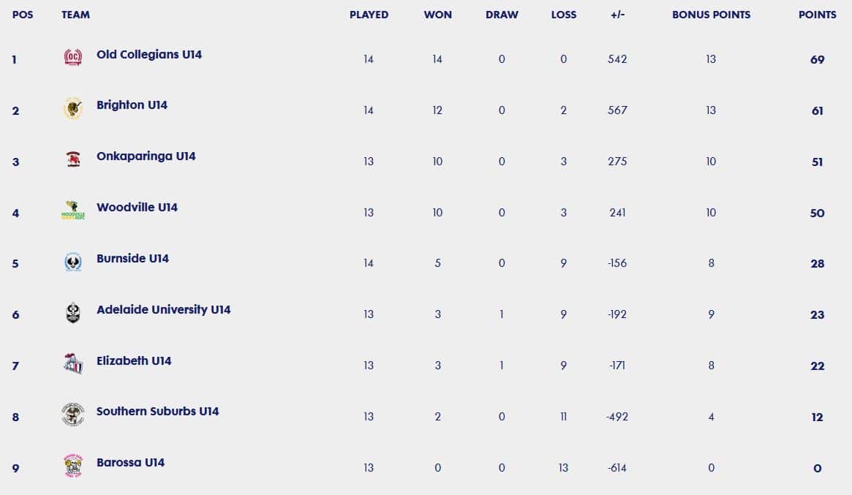Image resolution: width=852 pixels, height=495 pixels.
Task: Click the Elizabeth U14 club logo
Action: [x=73, y=363]
